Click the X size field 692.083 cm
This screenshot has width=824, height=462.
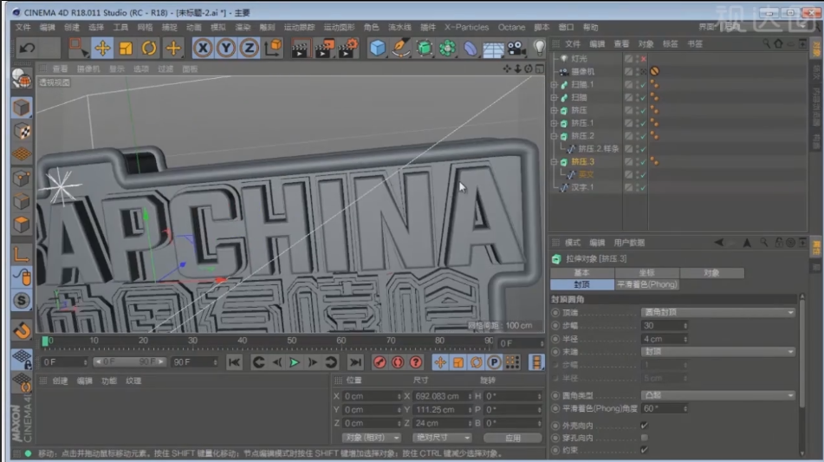[x=442, y=396]
